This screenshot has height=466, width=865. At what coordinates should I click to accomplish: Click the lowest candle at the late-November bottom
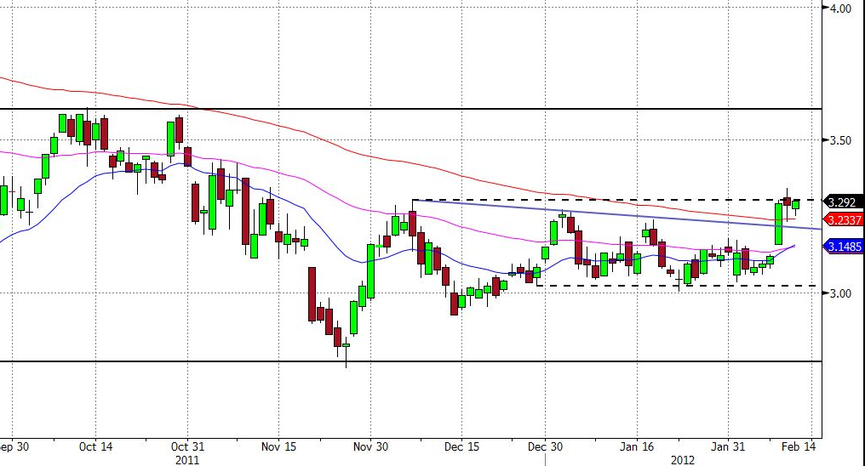(346, 346)
